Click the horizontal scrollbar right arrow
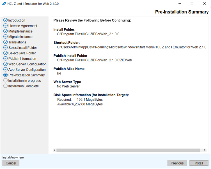 [x=205, y=150]
